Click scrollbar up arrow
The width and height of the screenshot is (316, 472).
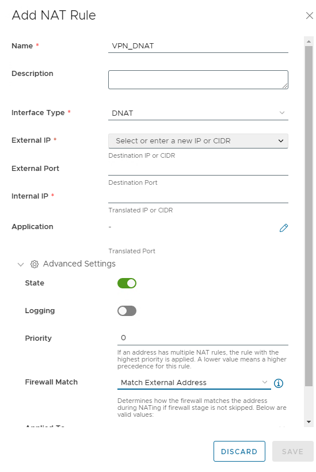coord(309,41)
